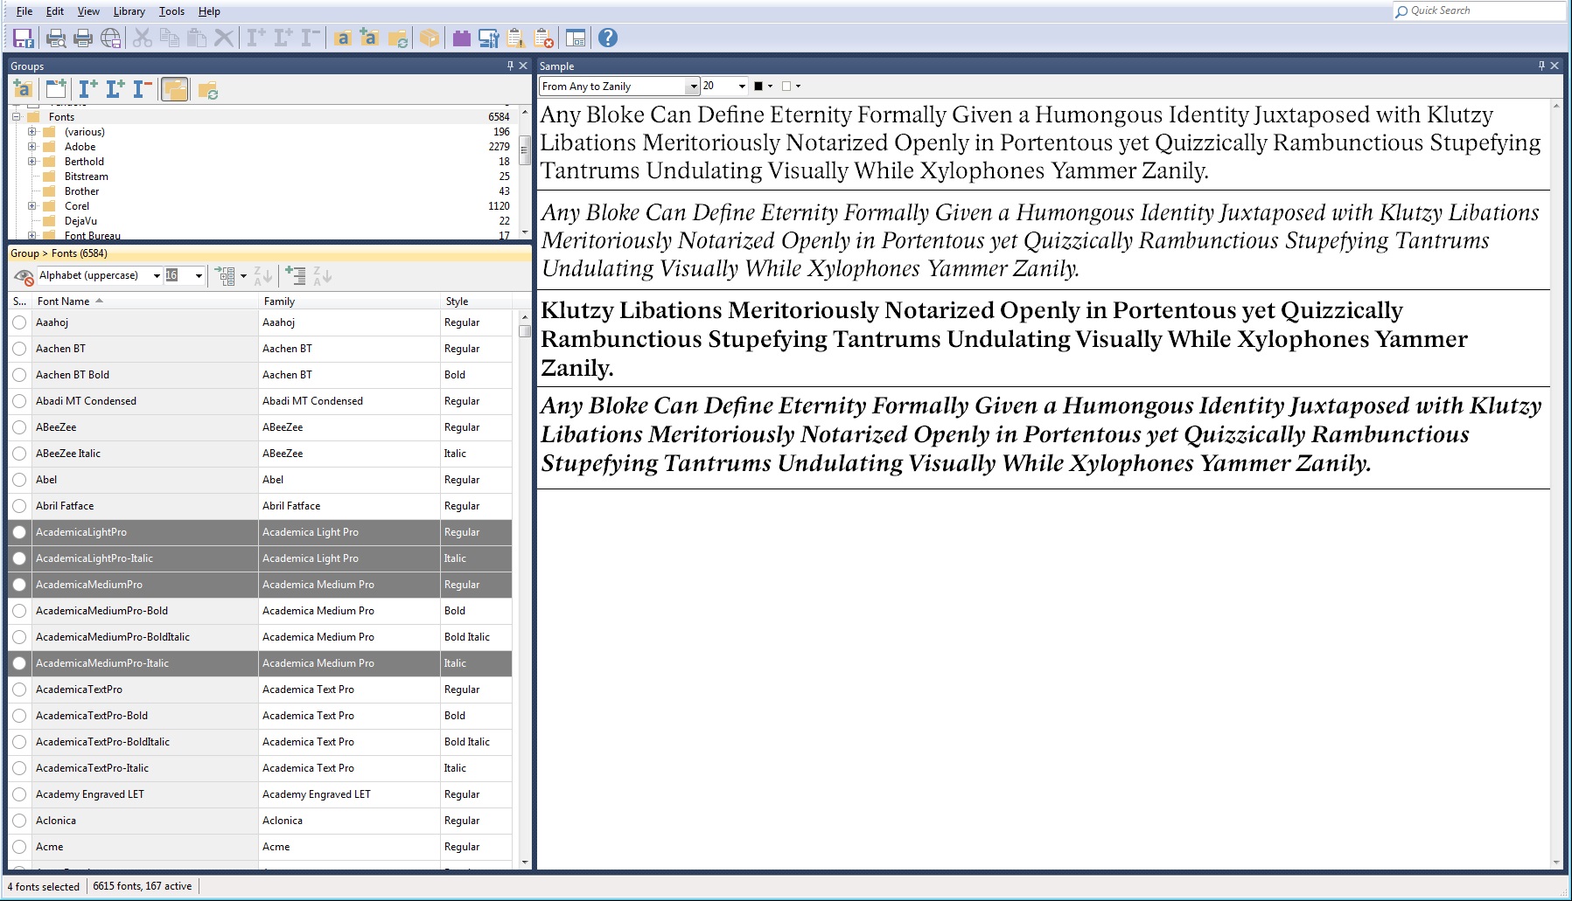Open the Library menu
Image resolution: width=1572 pixels, height=901 pixels.
(129, 11)
